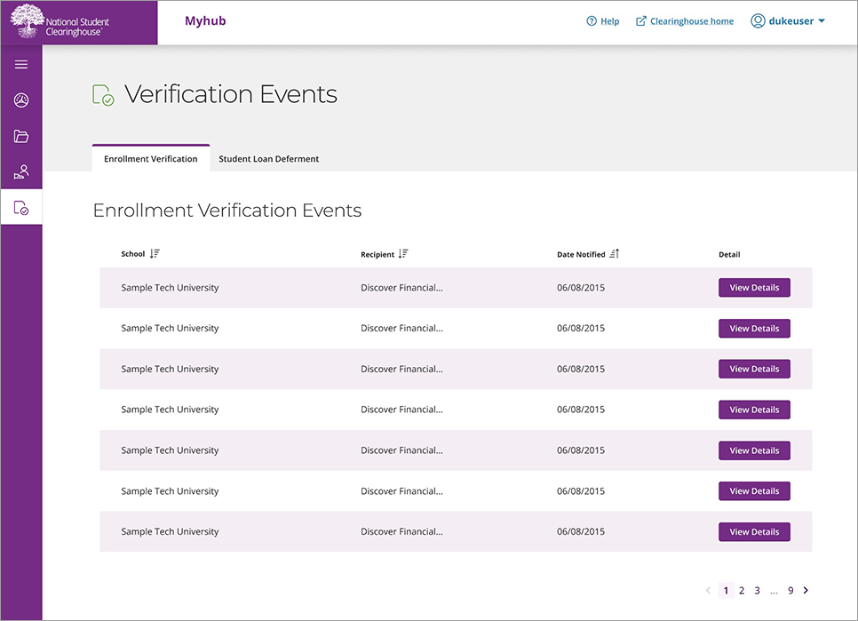Click the Enrollment Verification Events heading
Viewport: 858px width, 621px height.
[x=227, y=210]
